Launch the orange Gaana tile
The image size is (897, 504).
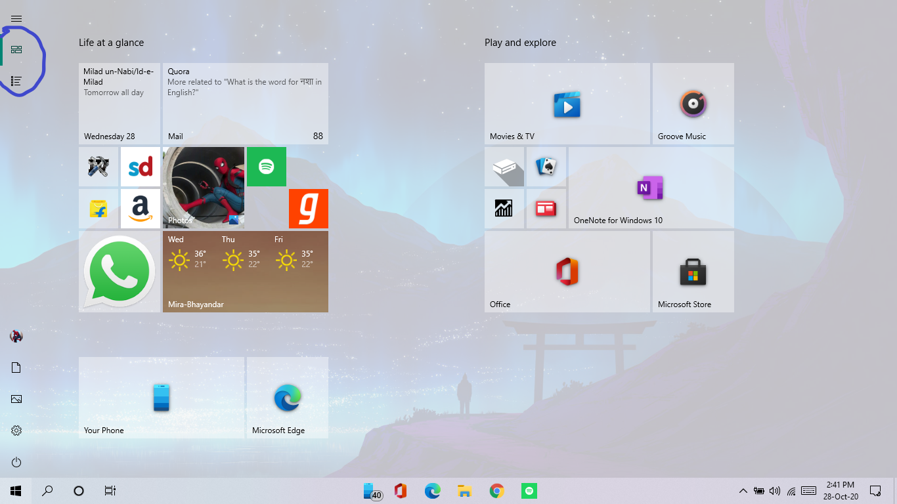(309, 209)
